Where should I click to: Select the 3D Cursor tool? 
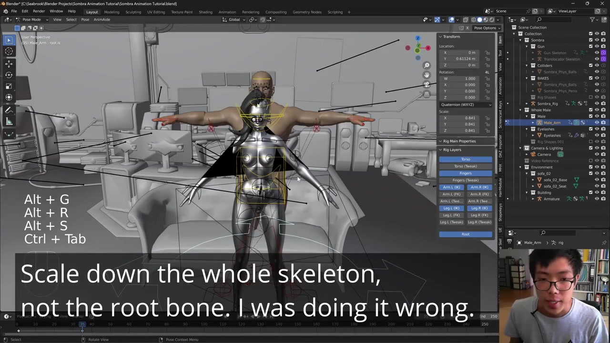tap(9, 51)
